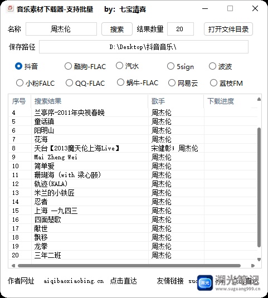Click the 名称 search input field
Viewport: 268px width, 298px height.
[61, 29]
